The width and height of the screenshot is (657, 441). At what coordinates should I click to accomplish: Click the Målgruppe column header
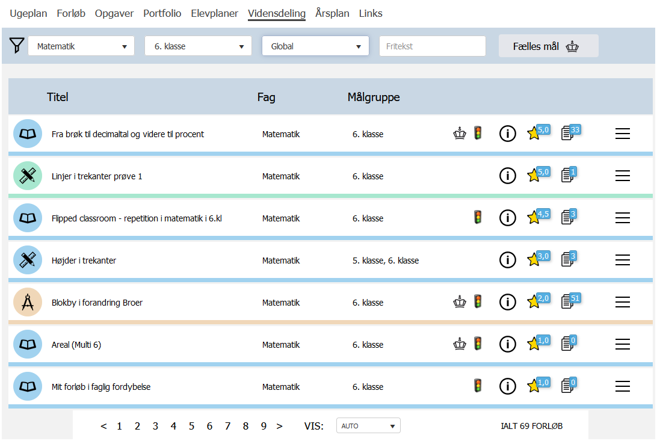[x=374, y=97]
